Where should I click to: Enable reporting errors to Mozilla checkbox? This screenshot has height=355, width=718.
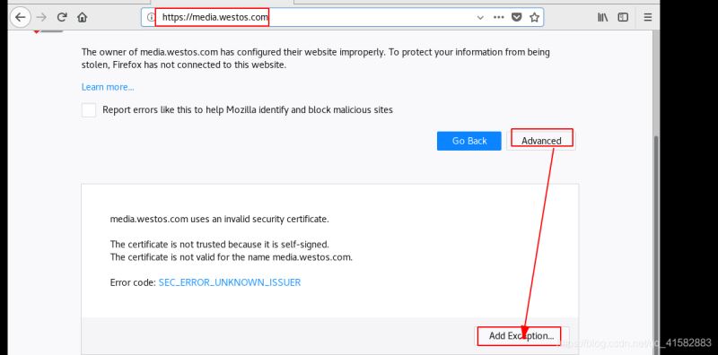[89, 109]
